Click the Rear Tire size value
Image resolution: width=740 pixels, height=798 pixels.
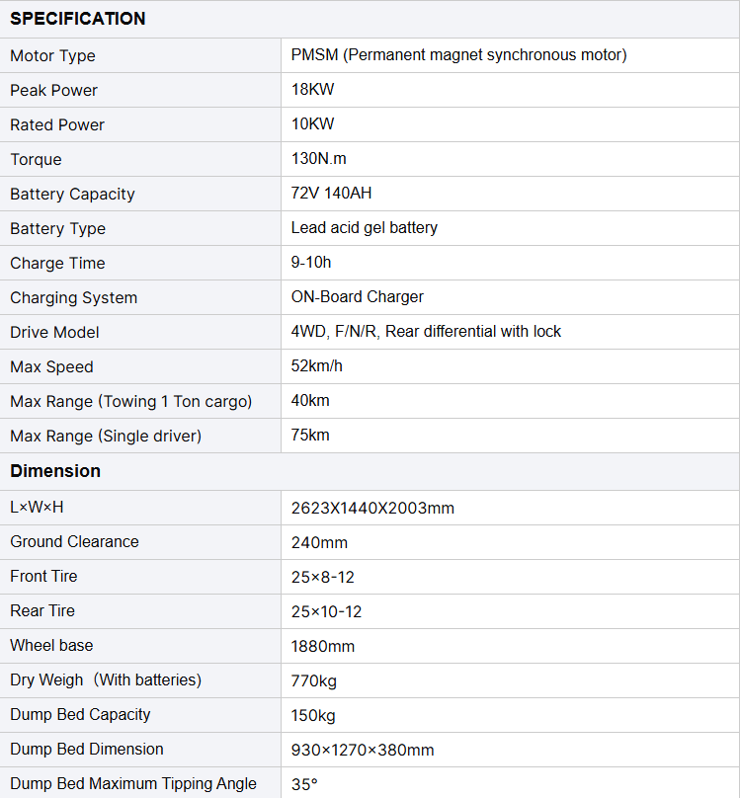click(326, 611)
